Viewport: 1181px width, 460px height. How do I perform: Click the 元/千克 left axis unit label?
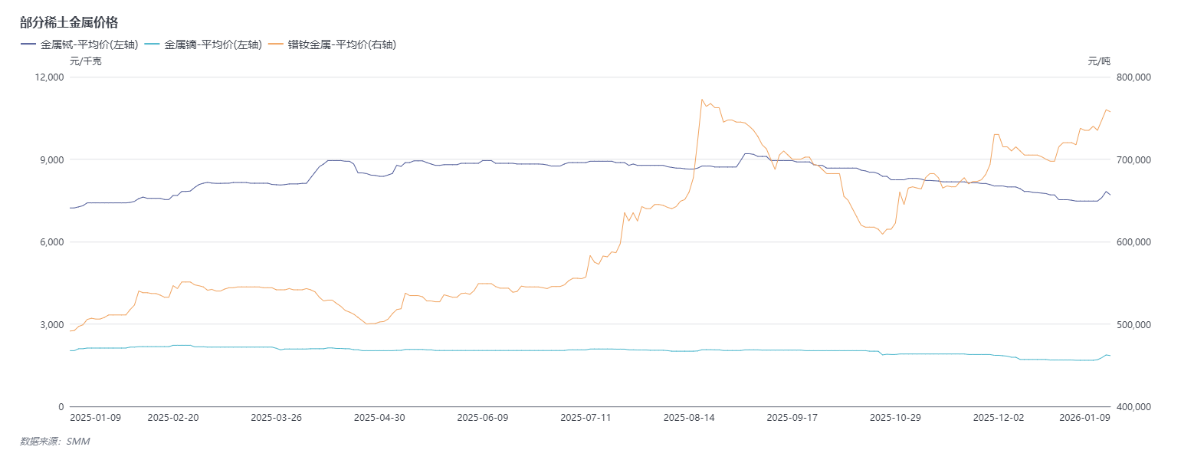pyautogui.click(x=86, y=61)
